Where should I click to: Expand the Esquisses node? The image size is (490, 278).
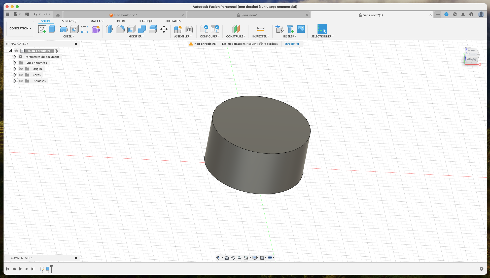tap(15, 81)
